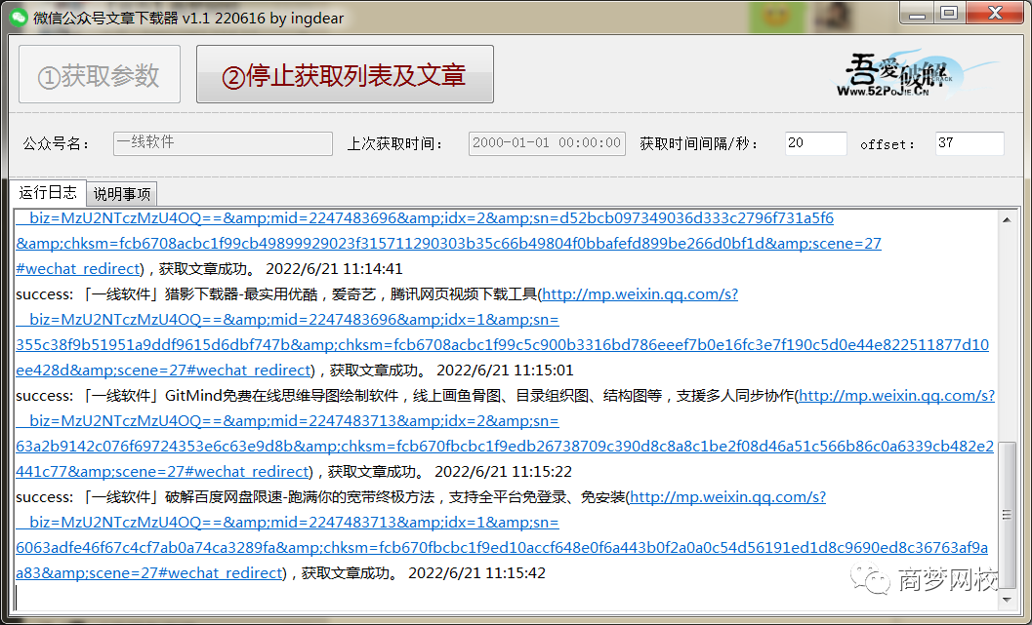The height and width of the screenshot is (625, 1032).
Task: Open the 破解百度网盘限速 article link
Action: point(728,497)
